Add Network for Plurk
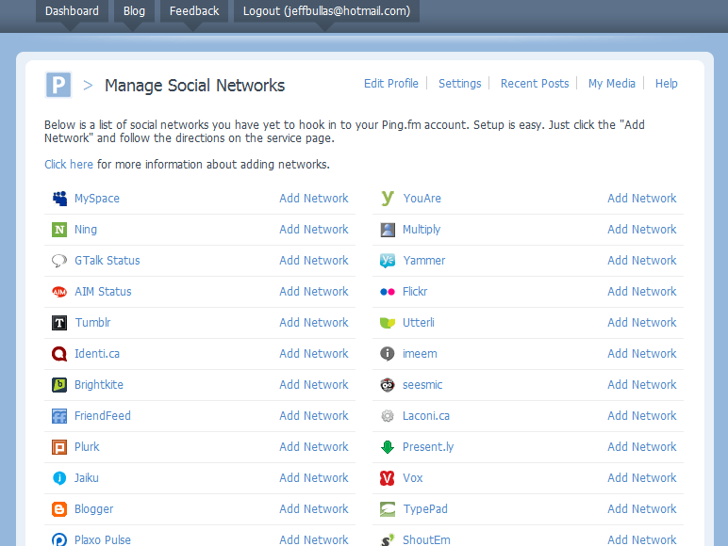The width and height of the screenshot is (728, 546). click(314, 447)
